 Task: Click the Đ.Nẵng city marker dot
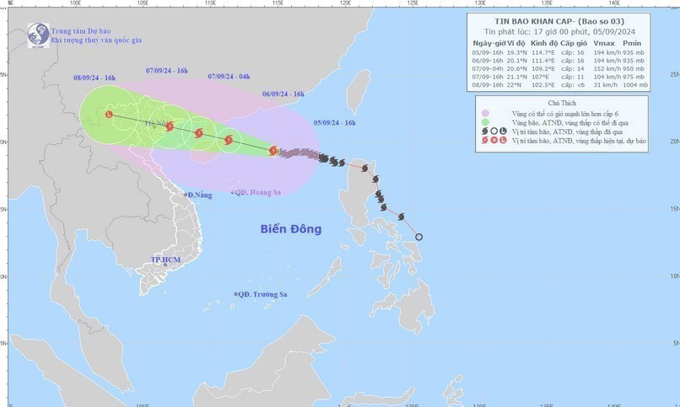pos(186,195)
